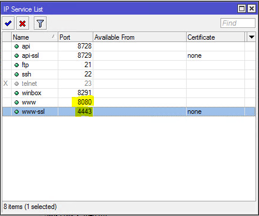The height and width of the screenshot is (216, 259).
Task: Select the ftp service row
Action: coord(129,65)
